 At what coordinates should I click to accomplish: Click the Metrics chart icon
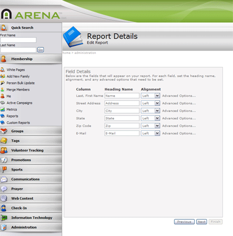2,109
